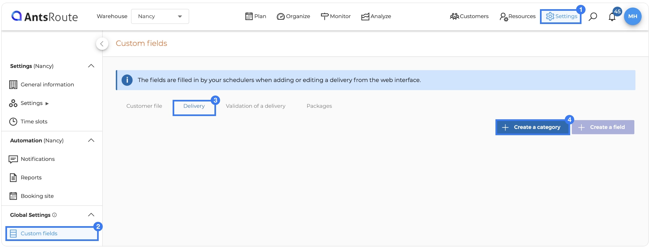Open Booking site settings
The width and height of the screenshot is (650, 248).
pos(32,196)
